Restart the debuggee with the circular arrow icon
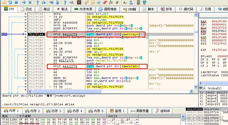 [10, 2]
